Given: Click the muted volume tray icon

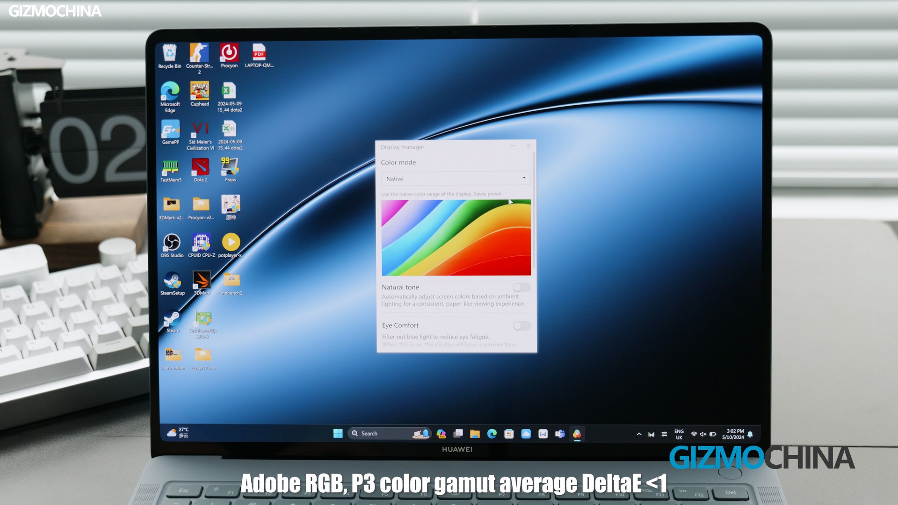Looking at the screenshot, I should point(703,434).
